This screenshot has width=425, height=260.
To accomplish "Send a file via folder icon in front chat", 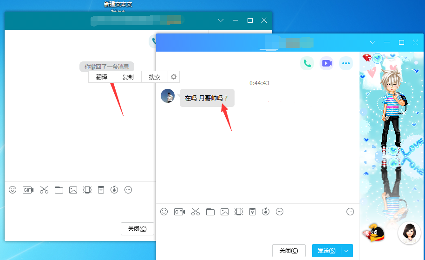I will [x=210, y=212].
